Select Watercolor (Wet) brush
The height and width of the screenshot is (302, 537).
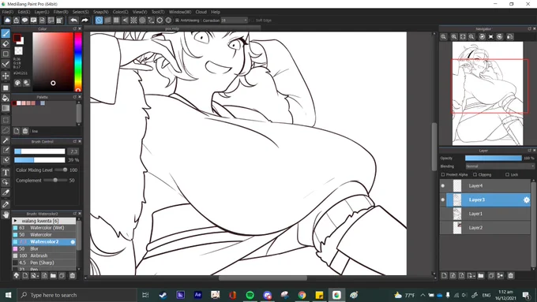[x=44, y=228]
